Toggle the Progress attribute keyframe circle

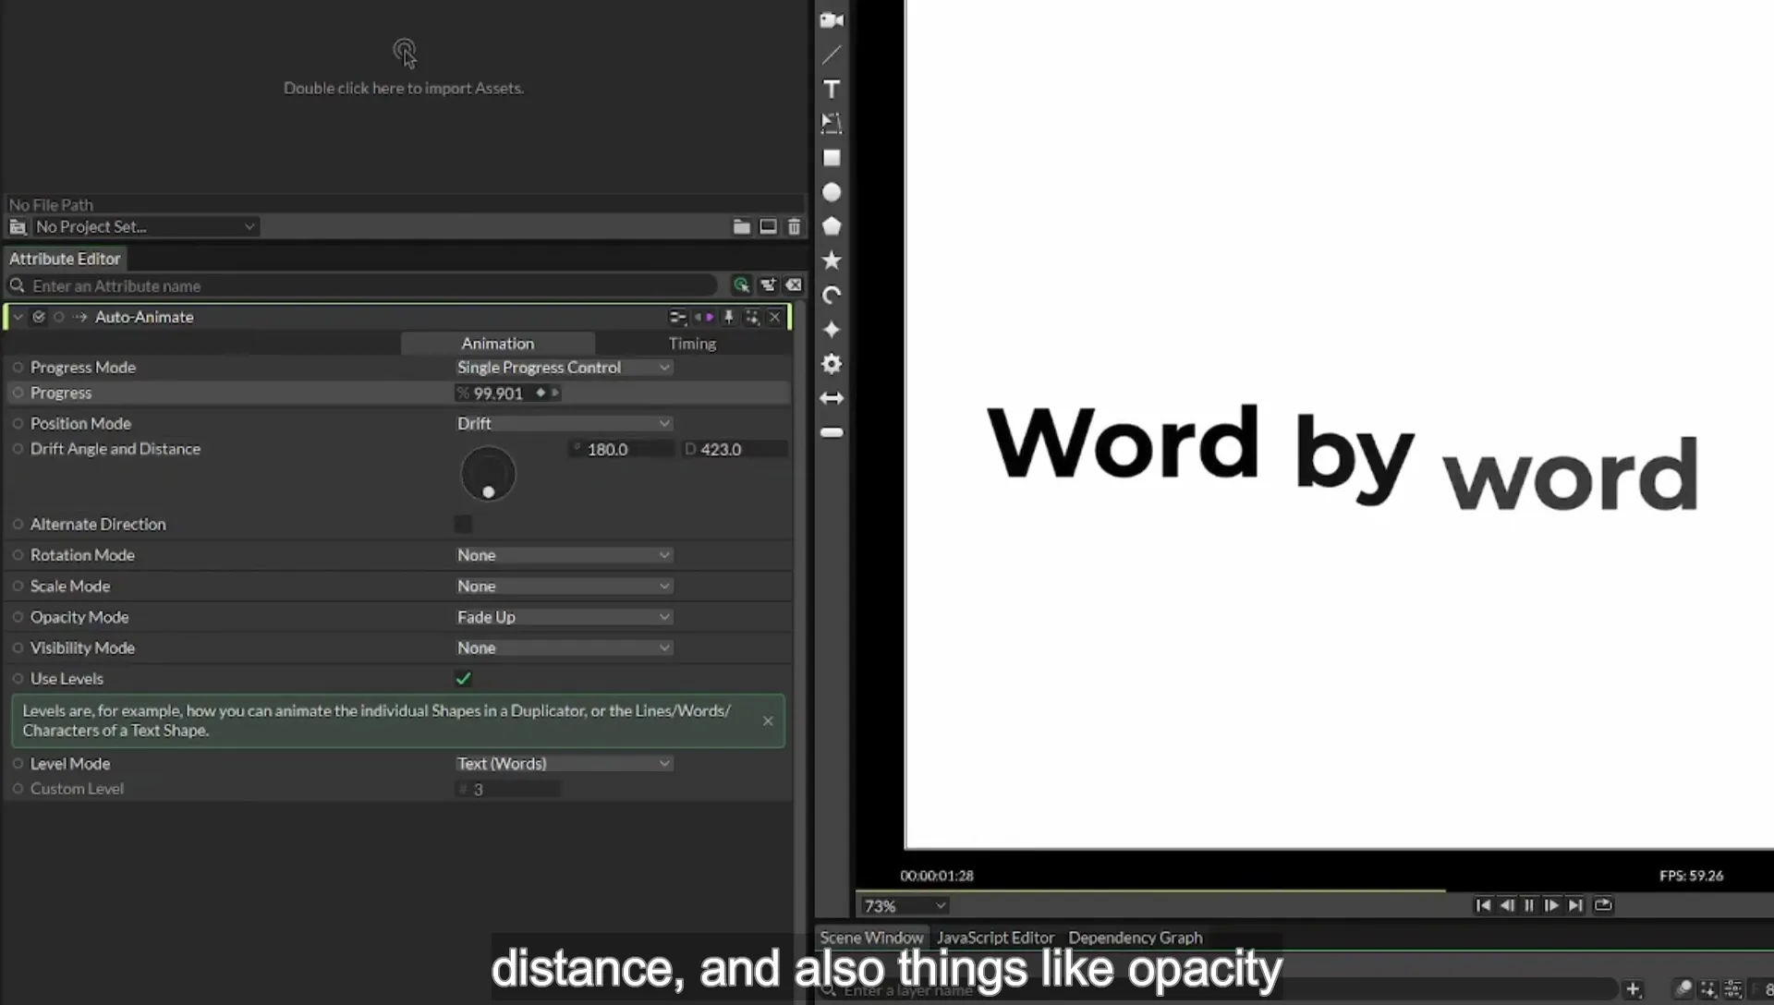coord(18,393)
